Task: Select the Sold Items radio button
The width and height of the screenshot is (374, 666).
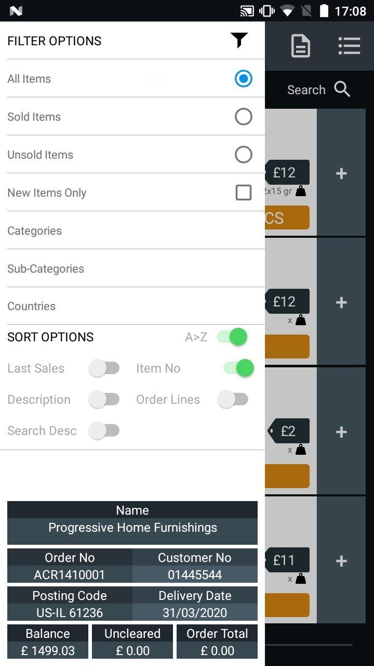Action: coord(244,117)
